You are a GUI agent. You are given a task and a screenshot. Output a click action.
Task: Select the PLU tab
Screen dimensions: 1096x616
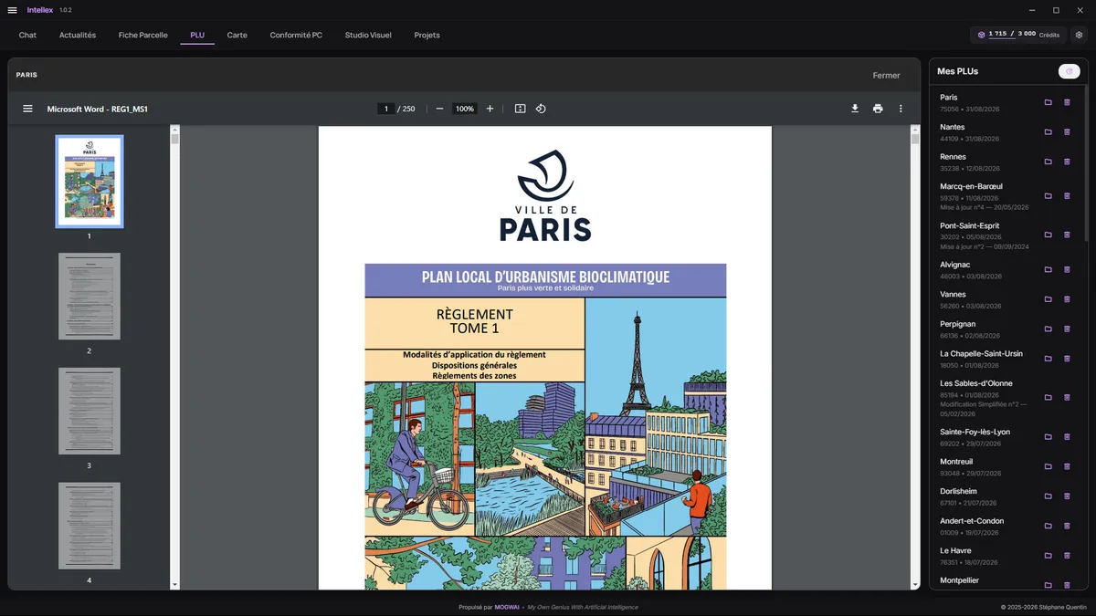(x=197, y=35)
